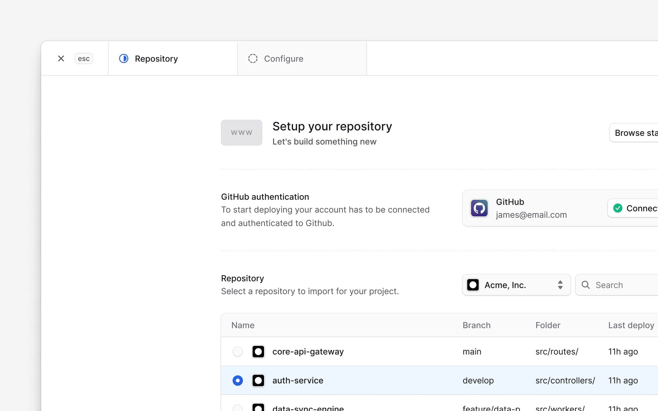Click the Connected status button
Screen dimensions: 658x411
click(x=633, y=208)
